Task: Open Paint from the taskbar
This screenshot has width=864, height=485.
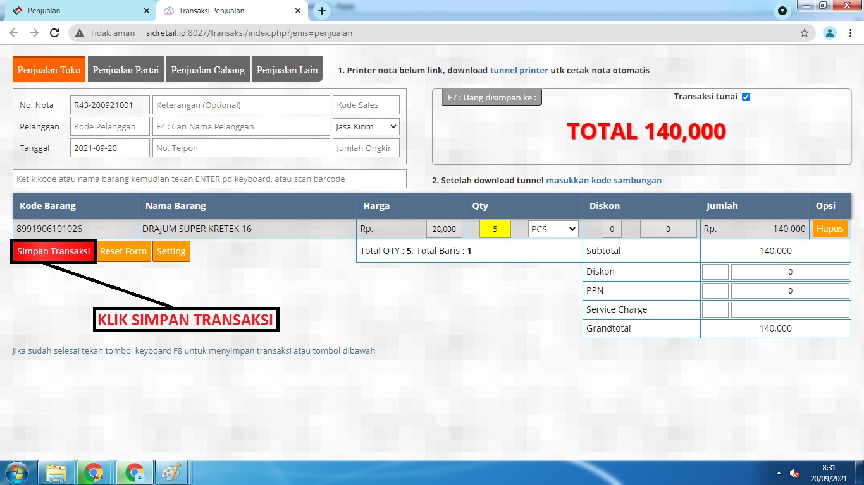Action: 171,472
